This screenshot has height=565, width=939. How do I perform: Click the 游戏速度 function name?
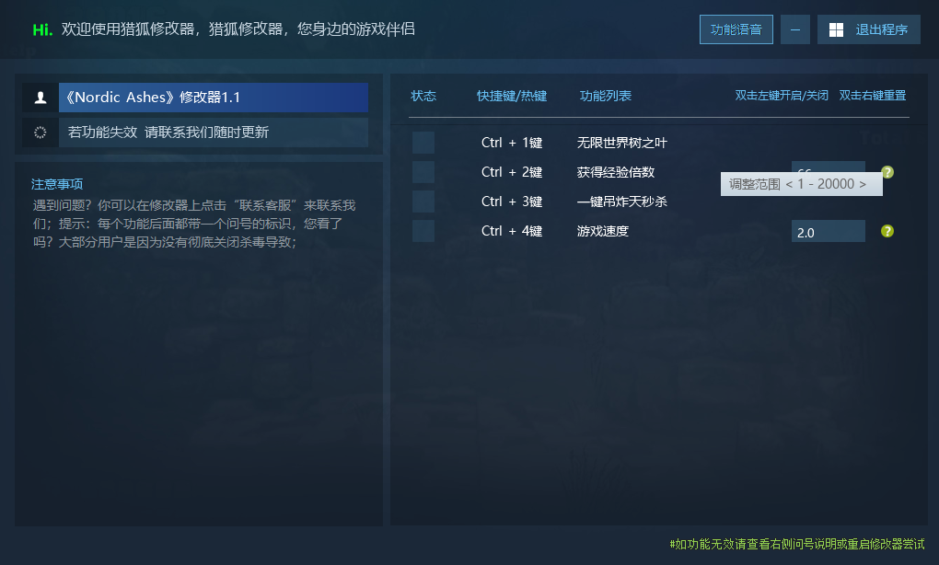coord(602,231)
